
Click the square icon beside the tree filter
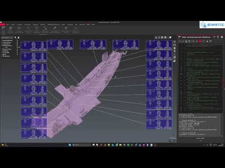pyautogui.click(x=18, y=37)
